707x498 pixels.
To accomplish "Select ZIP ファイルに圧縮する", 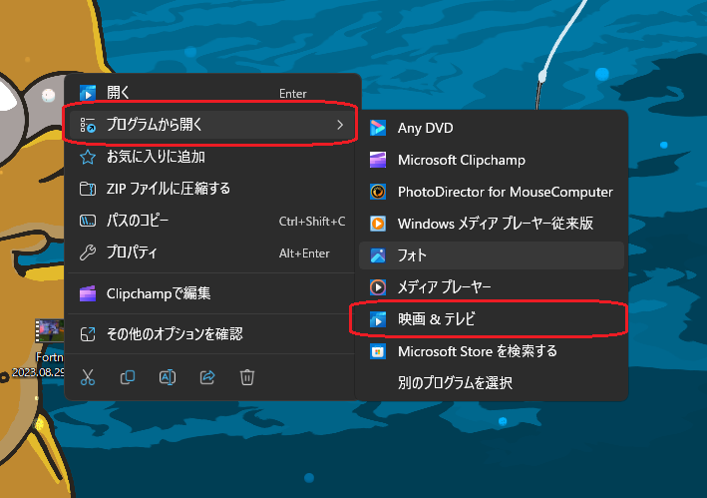I will pyautogui.click(x=212, y=189).
